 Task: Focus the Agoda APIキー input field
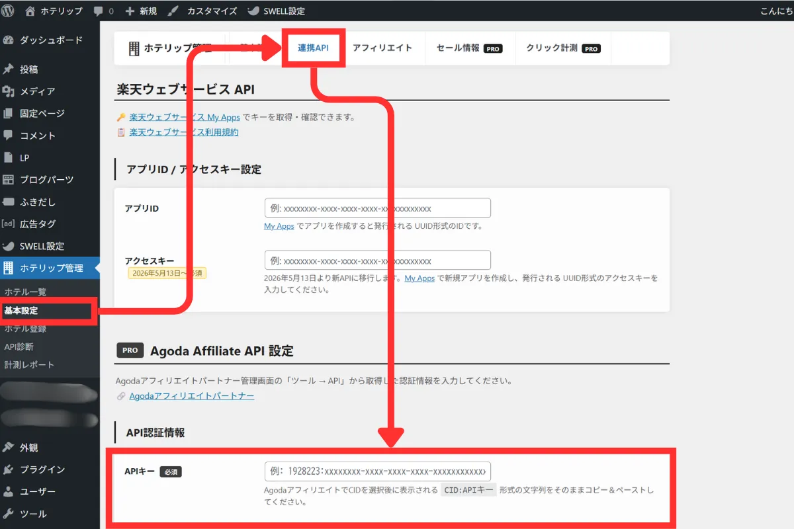click(378, 471)
